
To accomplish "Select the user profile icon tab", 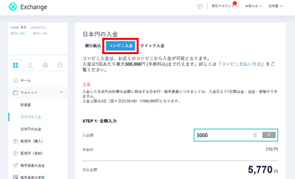I will [30, 65].
